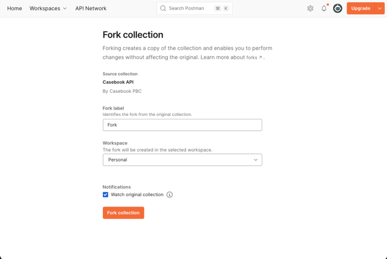Click the K key shortcut badge

pos(226,9)
